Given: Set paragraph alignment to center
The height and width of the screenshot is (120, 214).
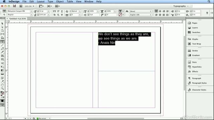Looking at the screenshot, I should (160, 11).
